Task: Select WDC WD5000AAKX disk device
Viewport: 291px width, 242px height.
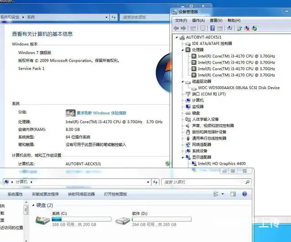Action: 238,88
